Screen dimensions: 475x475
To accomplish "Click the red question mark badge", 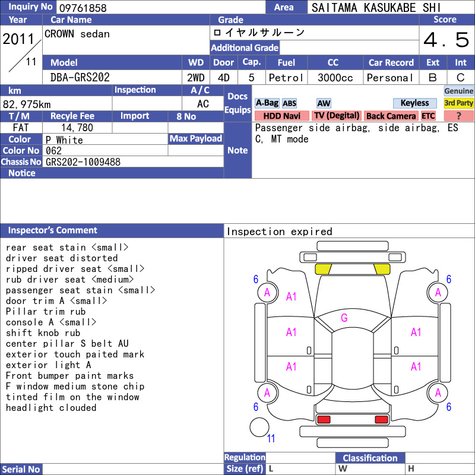I will [x=458, y=116].
